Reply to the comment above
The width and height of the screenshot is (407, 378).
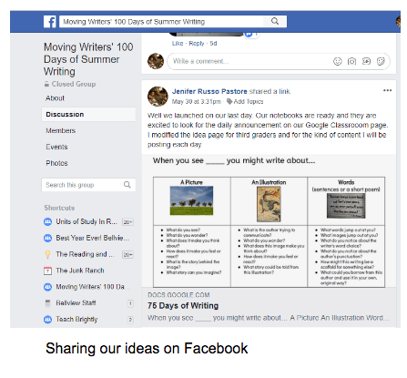[x=197, y=44]
